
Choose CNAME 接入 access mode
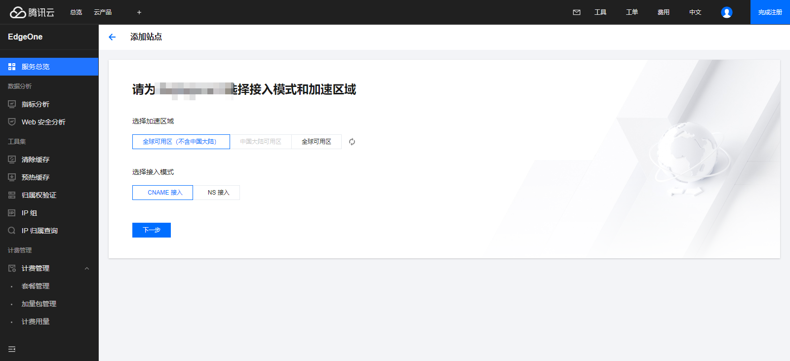click(162, 193)
